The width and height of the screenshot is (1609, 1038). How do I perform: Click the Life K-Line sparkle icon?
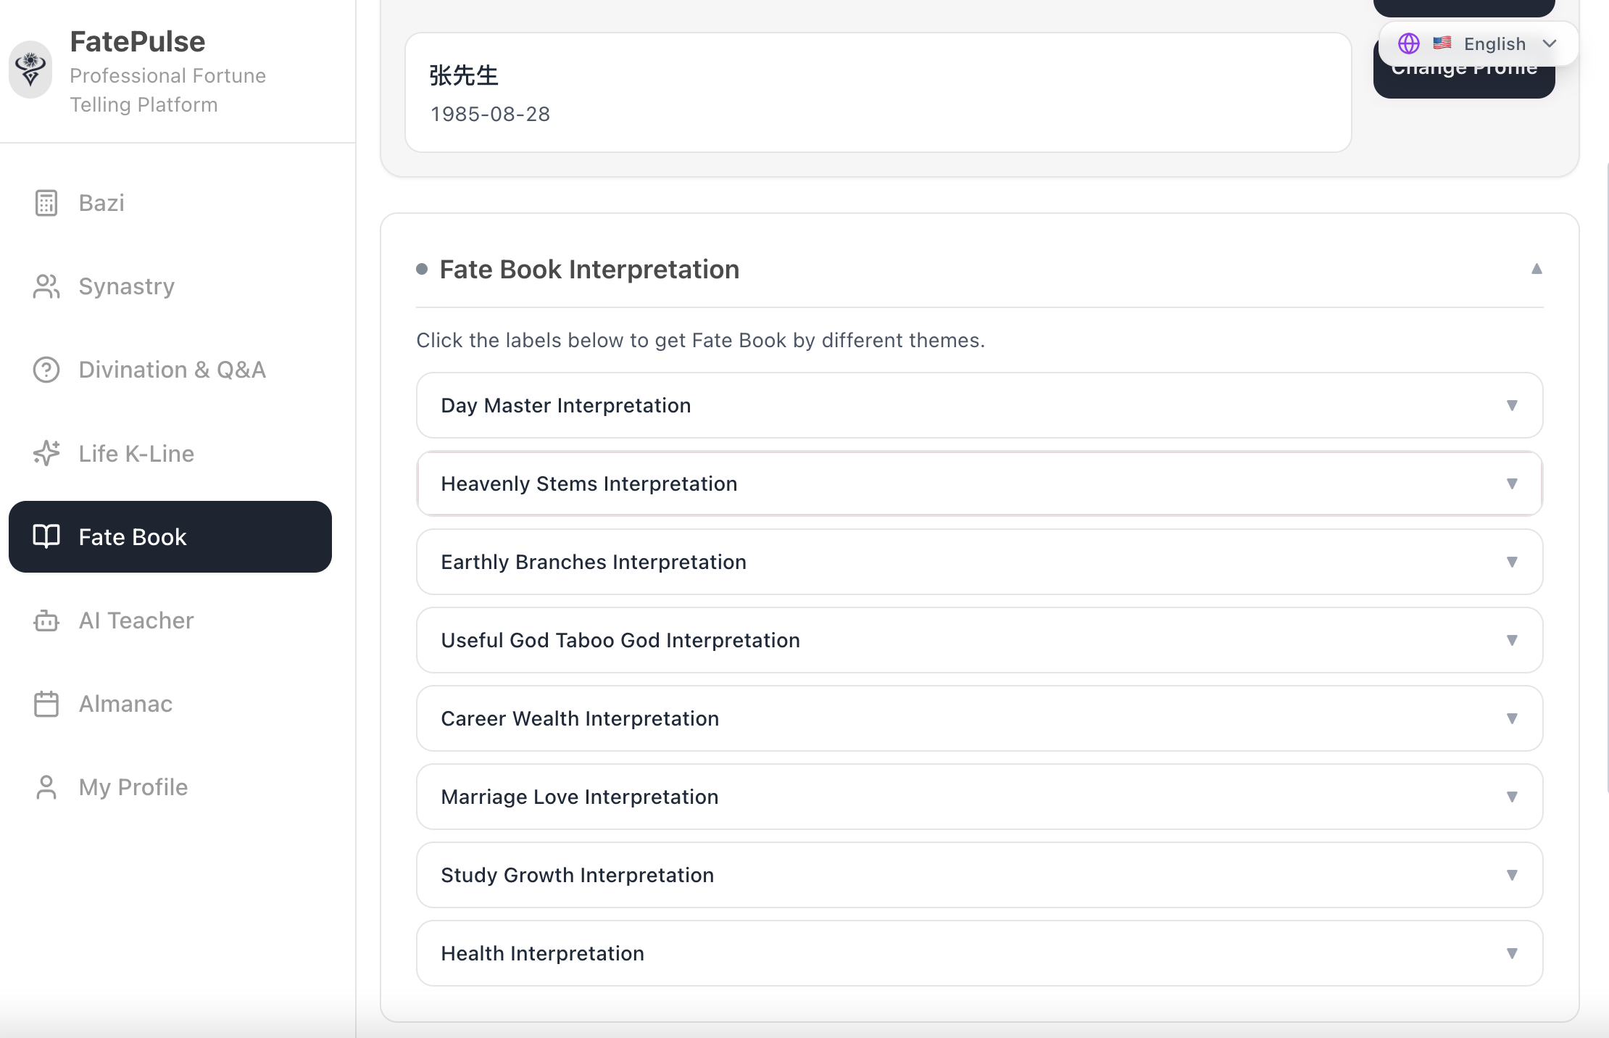pyautogui.click(x=46, y=453)
